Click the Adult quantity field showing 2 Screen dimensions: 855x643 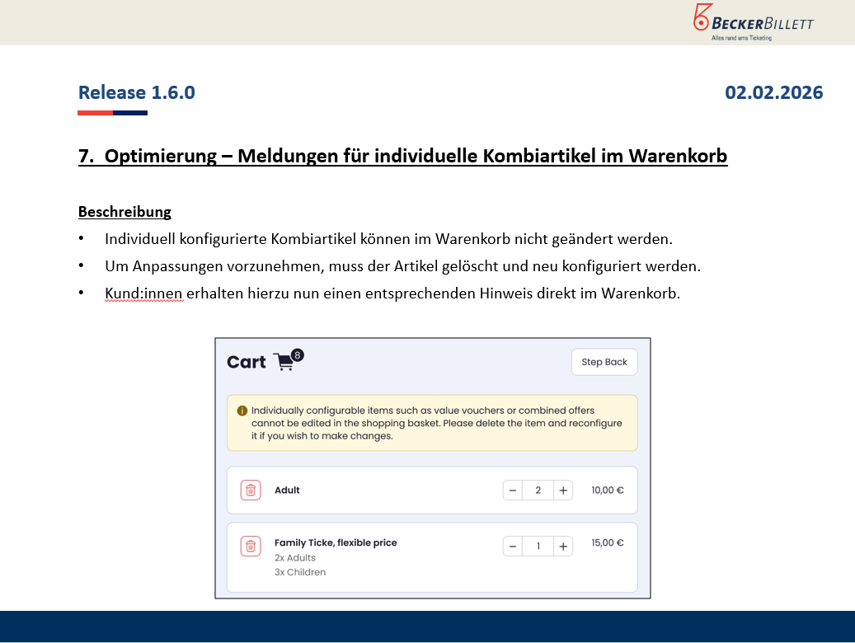(538, 490)
